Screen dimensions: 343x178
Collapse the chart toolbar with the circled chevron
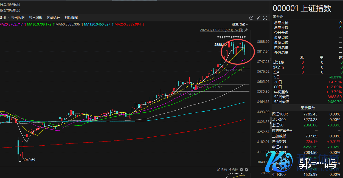251,18
